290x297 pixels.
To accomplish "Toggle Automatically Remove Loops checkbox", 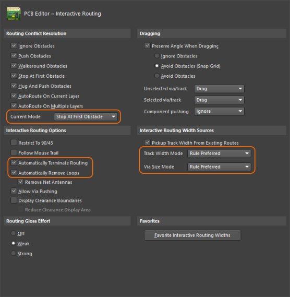I will 14,173.
